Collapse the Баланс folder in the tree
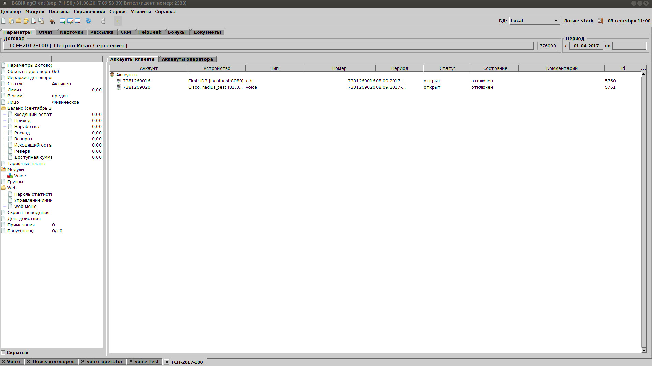This screenshot has width=652, height=366. coord(4,108)
